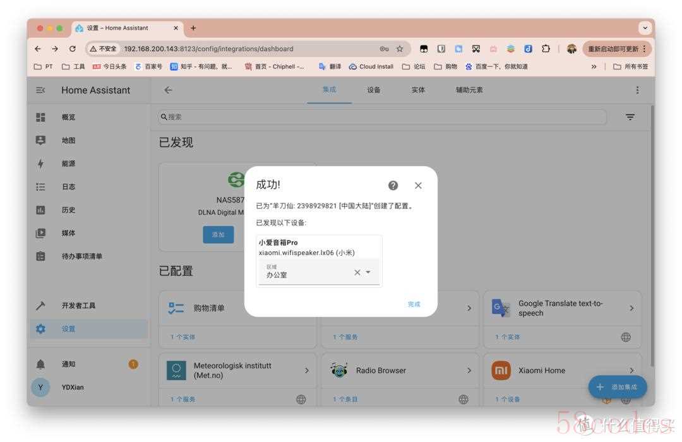
Task: Open the 论坛 bookmarks folder
Action: (414, 66)
